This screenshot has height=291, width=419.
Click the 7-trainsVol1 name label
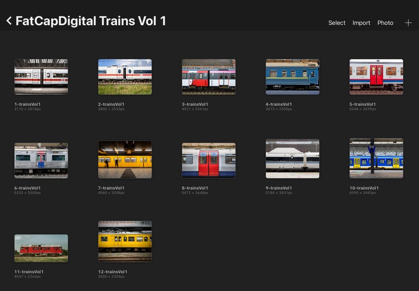pos(111,188)
